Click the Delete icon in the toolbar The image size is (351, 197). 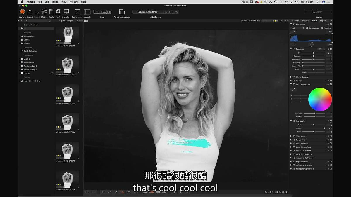coord(51,12)
